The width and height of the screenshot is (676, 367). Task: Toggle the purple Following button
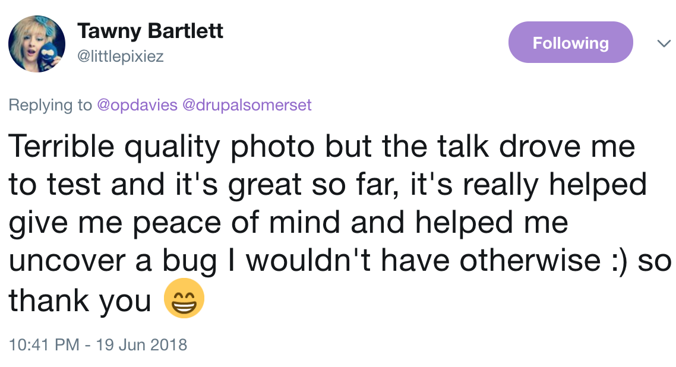570,43
